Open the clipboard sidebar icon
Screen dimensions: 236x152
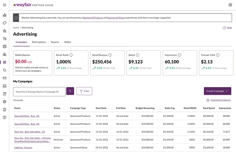tap(5, 94)
